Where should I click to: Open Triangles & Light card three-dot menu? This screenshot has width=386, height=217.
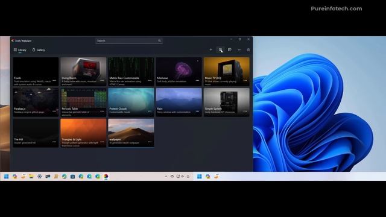pyautogui.click(x=102, y=142)
